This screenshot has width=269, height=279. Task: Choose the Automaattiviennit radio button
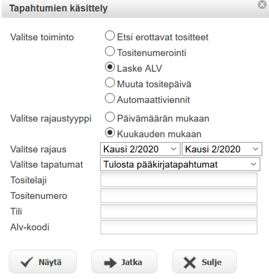(x=110, y=98)
